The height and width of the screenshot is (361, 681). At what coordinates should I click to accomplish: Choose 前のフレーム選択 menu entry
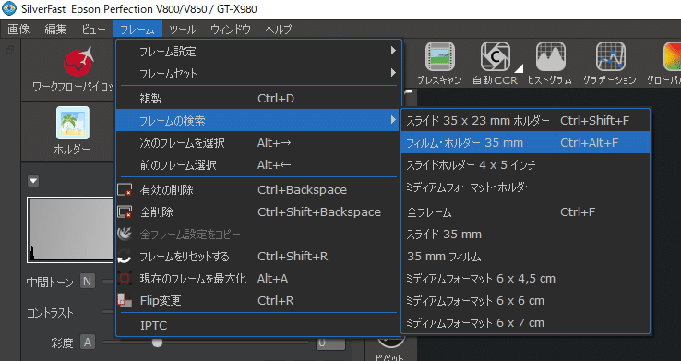pos(258,164)
